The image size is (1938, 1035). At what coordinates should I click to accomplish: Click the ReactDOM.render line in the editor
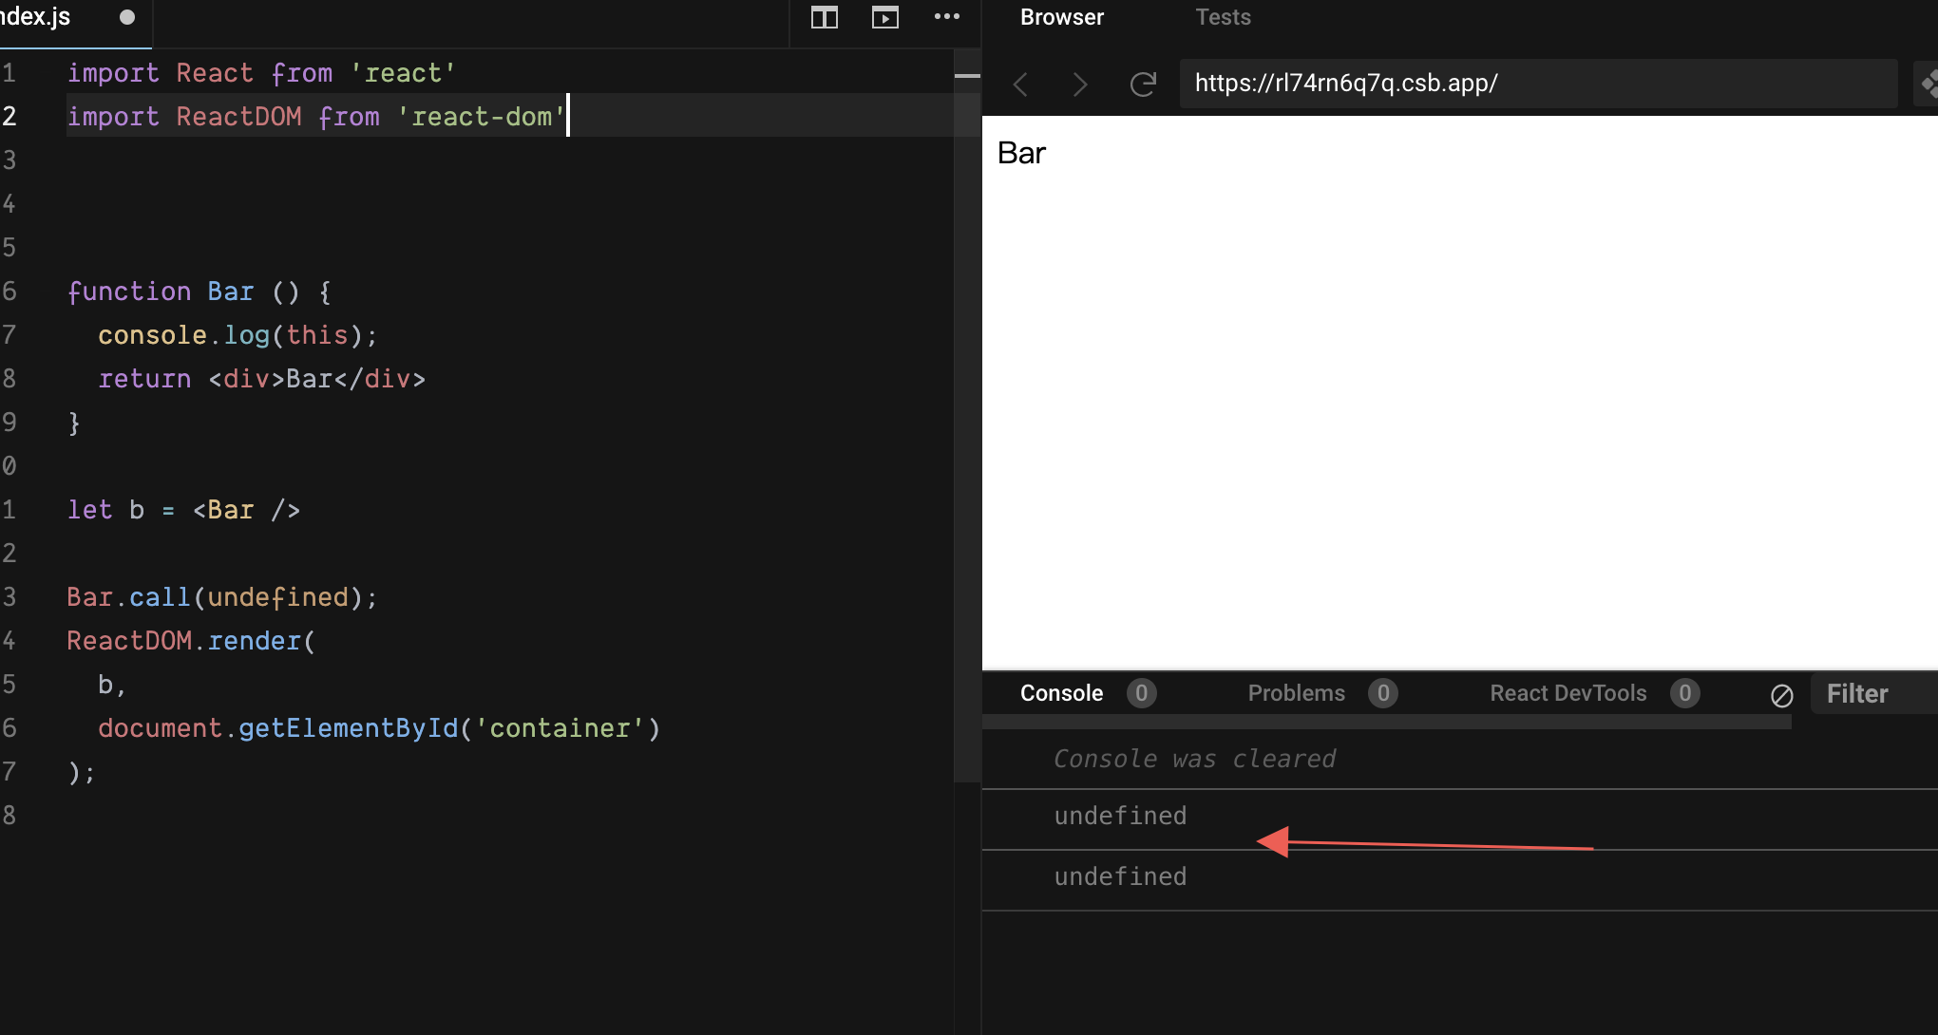[x=190, y=640]
